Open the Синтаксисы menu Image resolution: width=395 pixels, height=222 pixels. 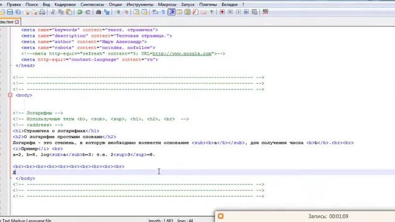92,4
